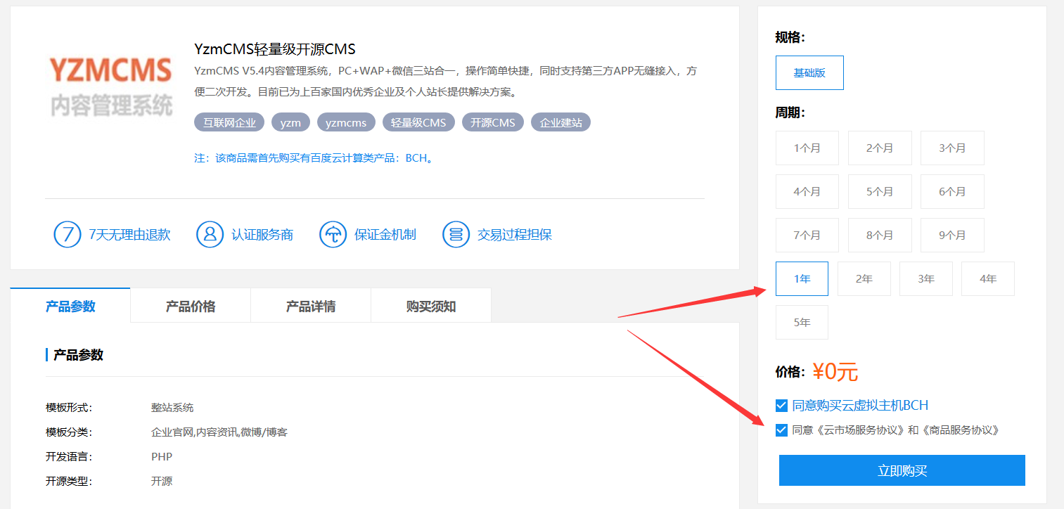Click the 交易过程担保 text

pyautogui.click(x=515, y=235)
